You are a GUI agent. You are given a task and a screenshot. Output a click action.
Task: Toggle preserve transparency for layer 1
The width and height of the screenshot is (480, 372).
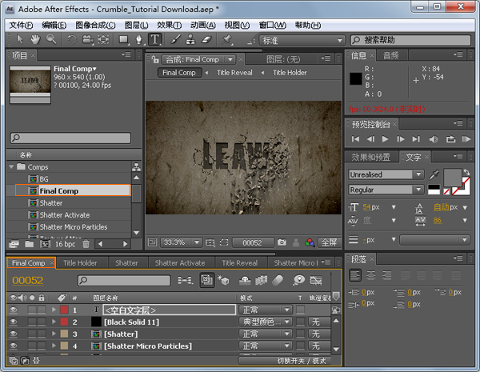click(x=300, y=310)
